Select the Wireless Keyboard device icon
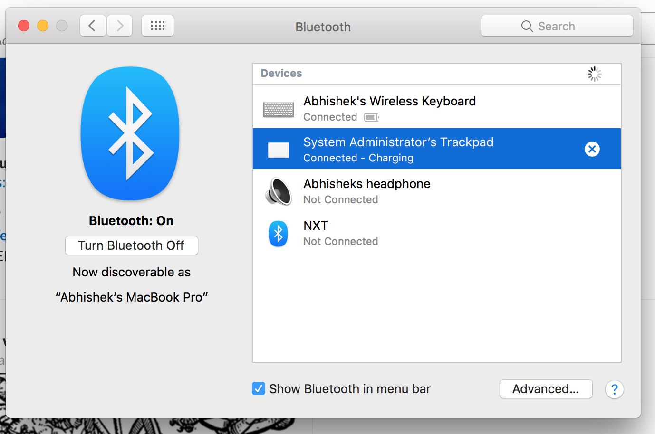This screenshot has width=655, height=434. [x=279, y=109]
